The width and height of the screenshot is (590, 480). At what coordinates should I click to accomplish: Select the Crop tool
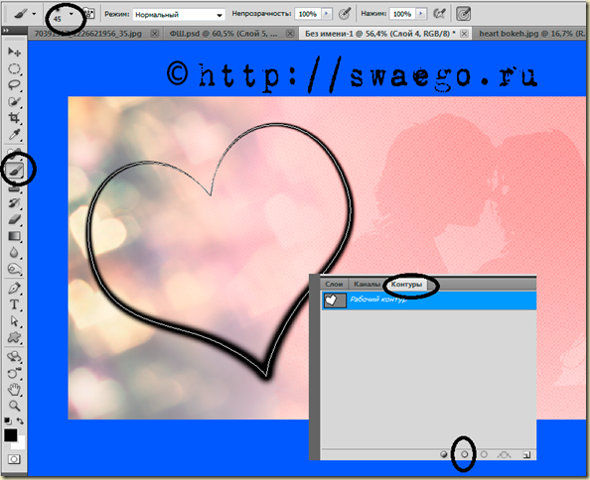[x=14, y=118]
